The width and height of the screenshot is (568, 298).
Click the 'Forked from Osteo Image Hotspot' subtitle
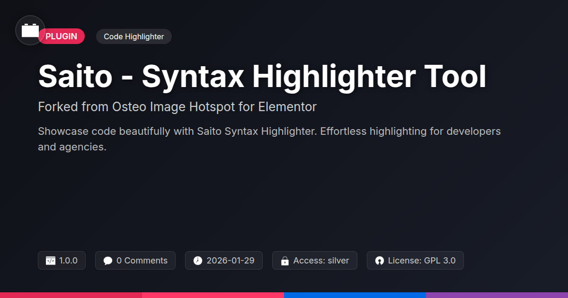click(x=177, y=107)
